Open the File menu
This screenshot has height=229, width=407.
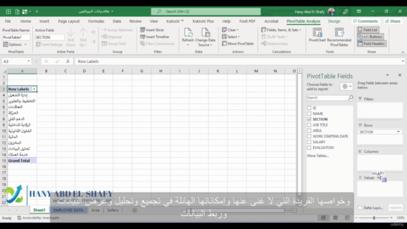coord(8,21)
